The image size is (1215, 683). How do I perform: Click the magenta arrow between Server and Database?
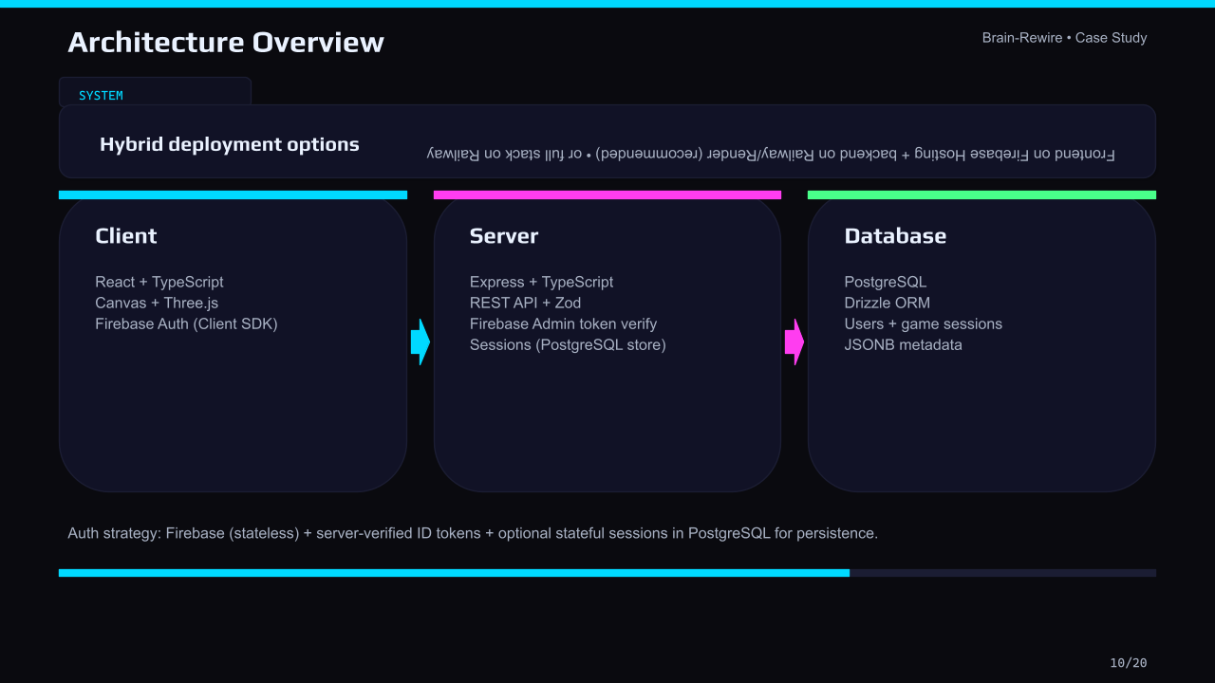pyautogui.click(x=794, y=341)
